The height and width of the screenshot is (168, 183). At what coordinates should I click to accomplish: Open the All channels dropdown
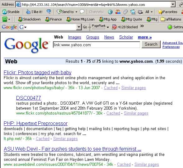pos(149,12)
